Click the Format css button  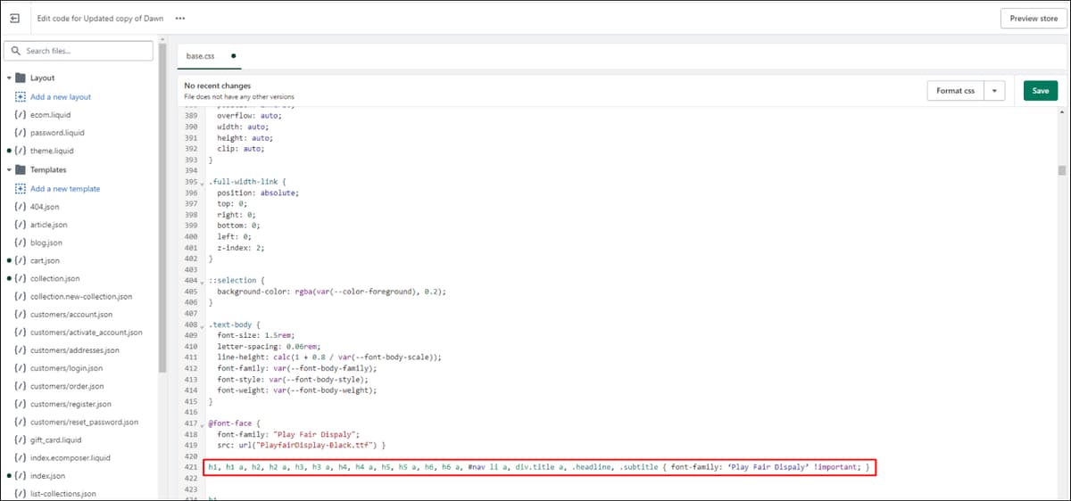955,91
